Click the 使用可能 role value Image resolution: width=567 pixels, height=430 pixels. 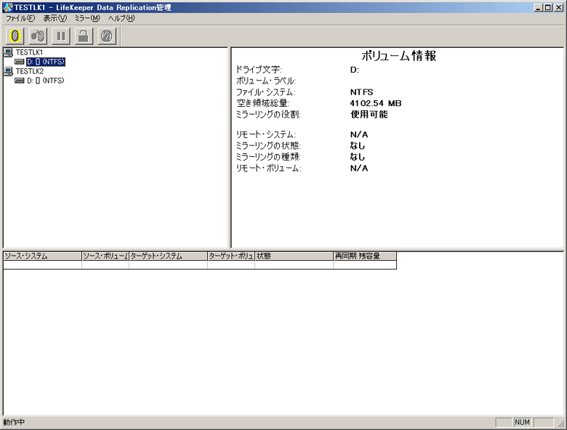369,115
